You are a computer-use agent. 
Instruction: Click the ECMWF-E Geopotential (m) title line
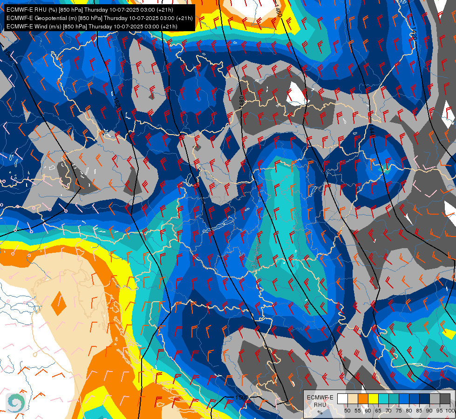(100, 18)
